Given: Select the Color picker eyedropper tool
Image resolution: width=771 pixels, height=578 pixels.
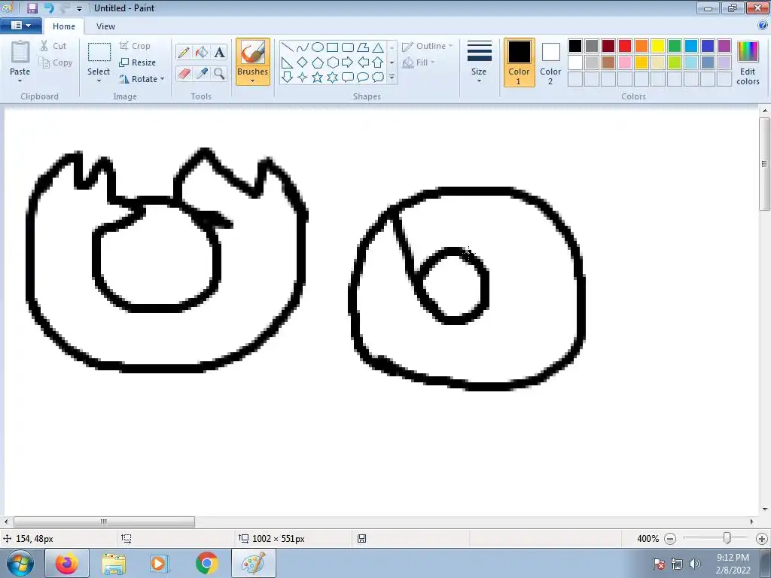Looking at the screenshot, I should [202, 74].
